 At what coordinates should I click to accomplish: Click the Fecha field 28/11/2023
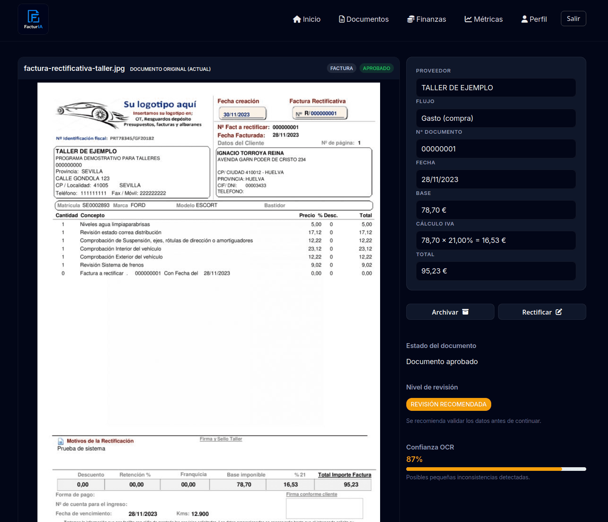click(x=496, y=179)
